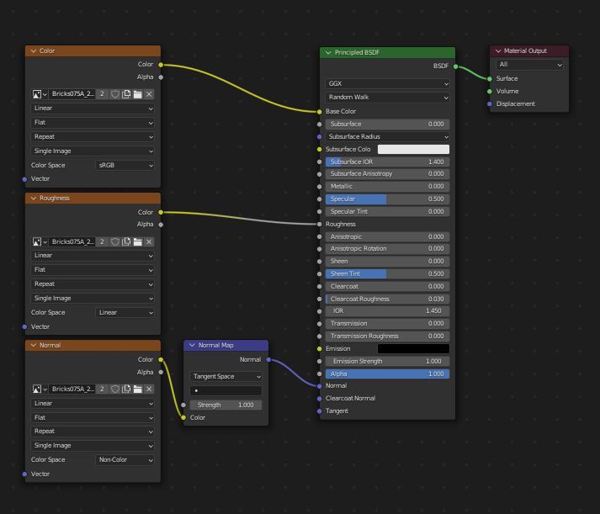The image size is (600, 514).
Task: Open image folder icon in Roughness node
Action: tap(138, 241)
